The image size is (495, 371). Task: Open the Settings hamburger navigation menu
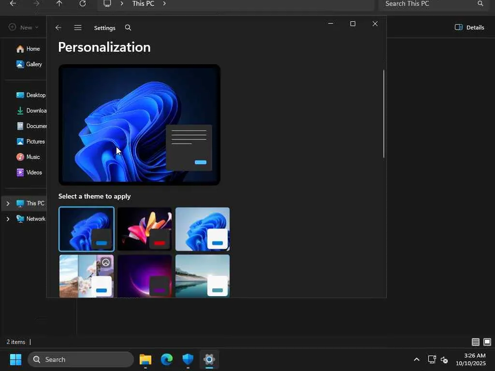[x=78, y=28]
